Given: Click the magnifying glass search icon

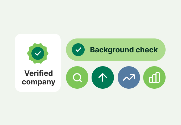Looking at the screenshot, I should 77,78.
